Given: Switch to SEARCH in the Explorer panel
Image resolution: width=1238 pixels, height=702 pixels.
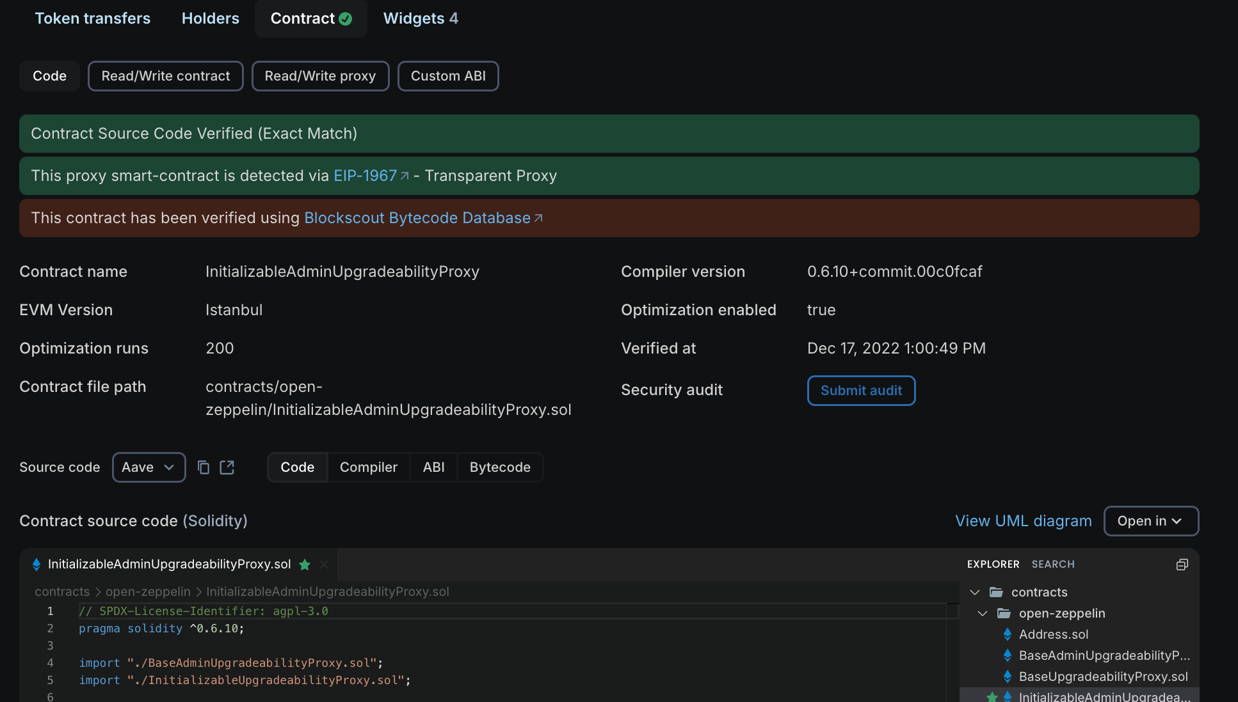Looking at the screenshot, I should tap(1052, 564).
